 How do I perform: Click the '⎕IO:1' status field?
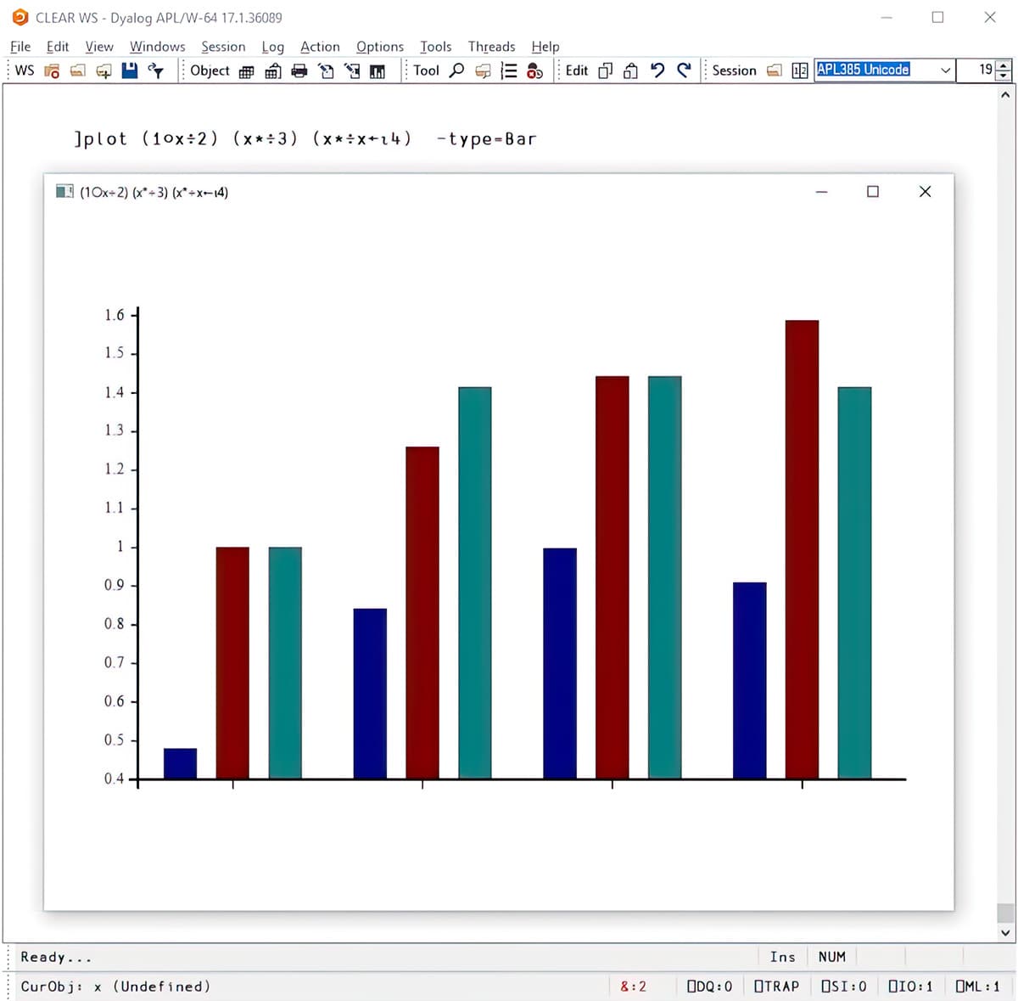click(910, 987)
